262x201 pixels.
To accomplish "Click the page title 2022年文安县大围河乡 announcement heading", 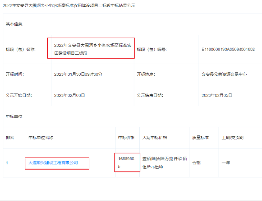I will coord(69,6).
